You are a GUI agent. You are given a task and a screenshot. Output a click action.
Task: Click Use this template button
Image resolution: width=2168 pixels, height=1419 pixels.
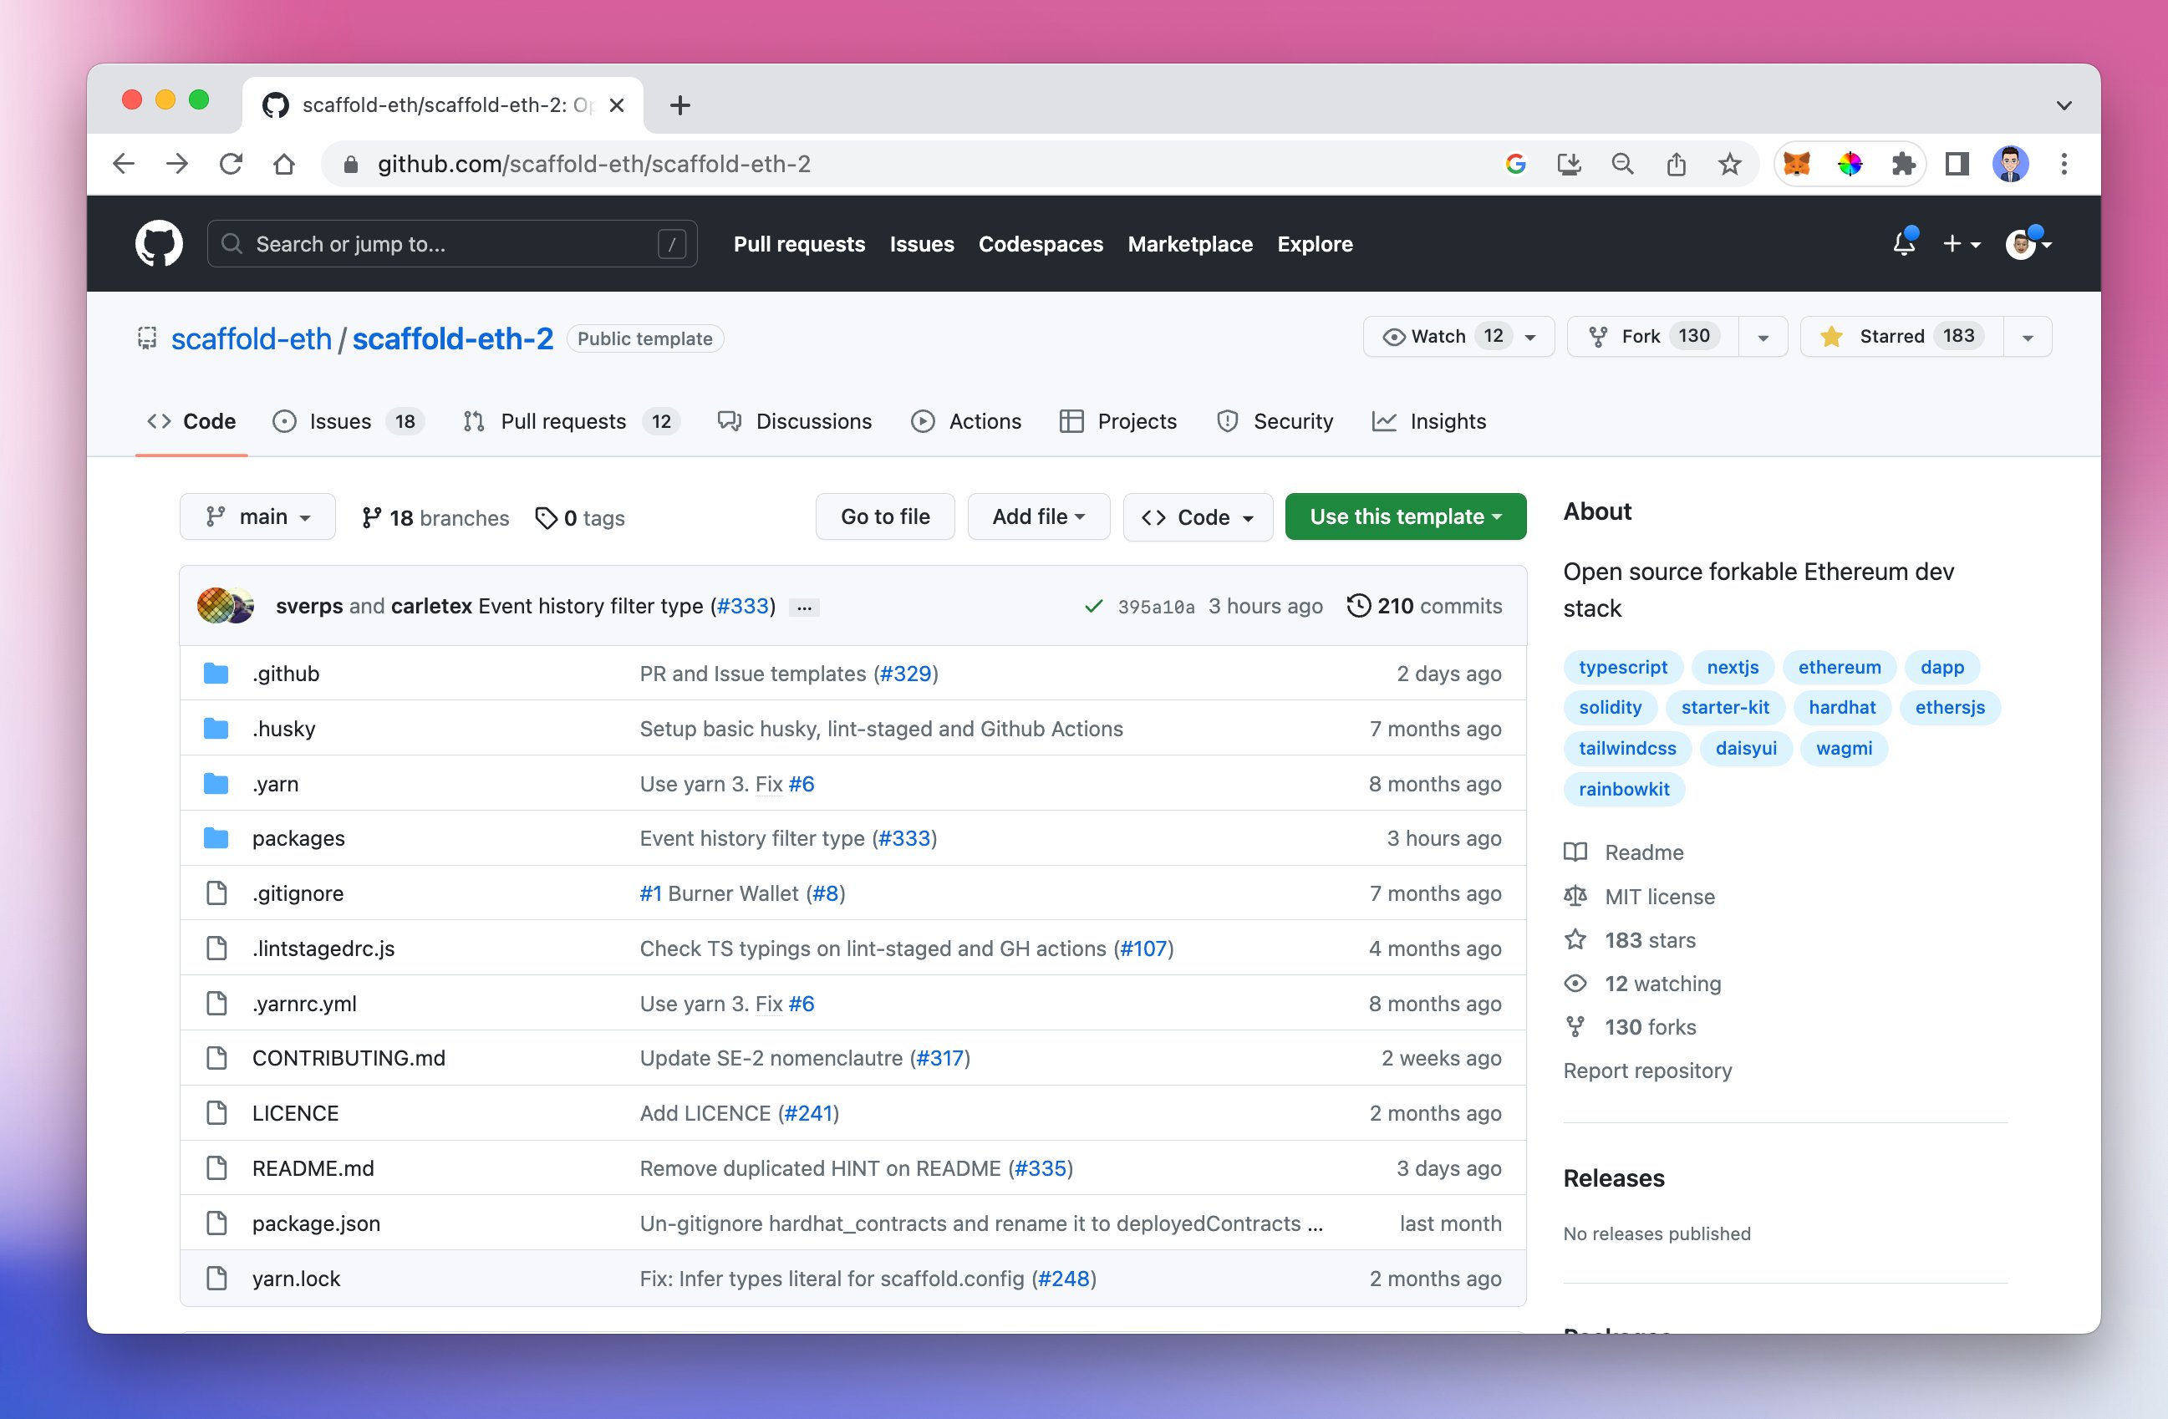pos(1405,516)
